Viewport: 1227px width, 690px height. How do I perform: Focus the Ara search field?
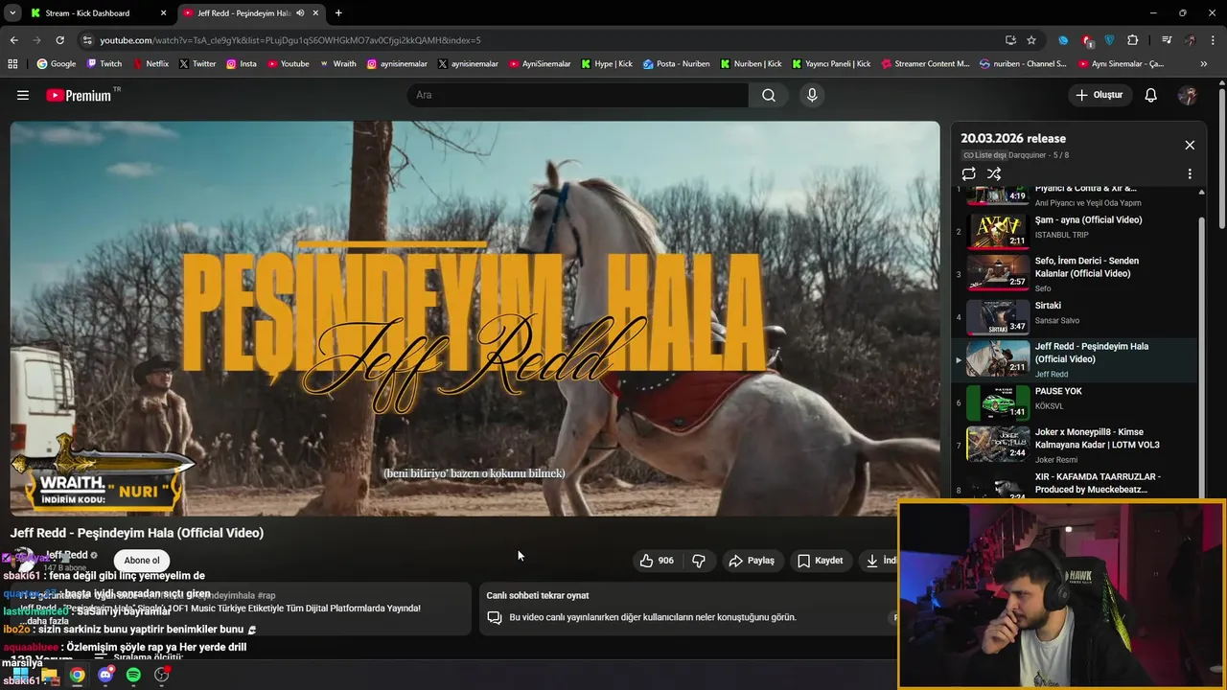click(x=578, y=95)
